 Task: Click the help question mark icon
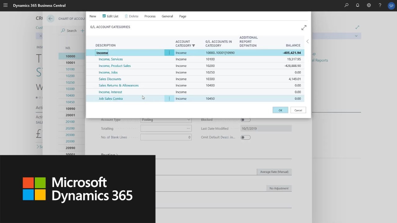point(380,5)
